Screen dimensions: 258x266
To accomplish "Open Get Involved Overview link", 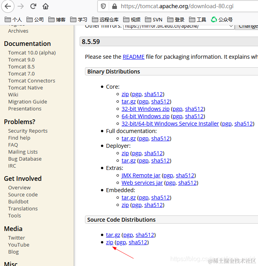I will coord(19,188).
